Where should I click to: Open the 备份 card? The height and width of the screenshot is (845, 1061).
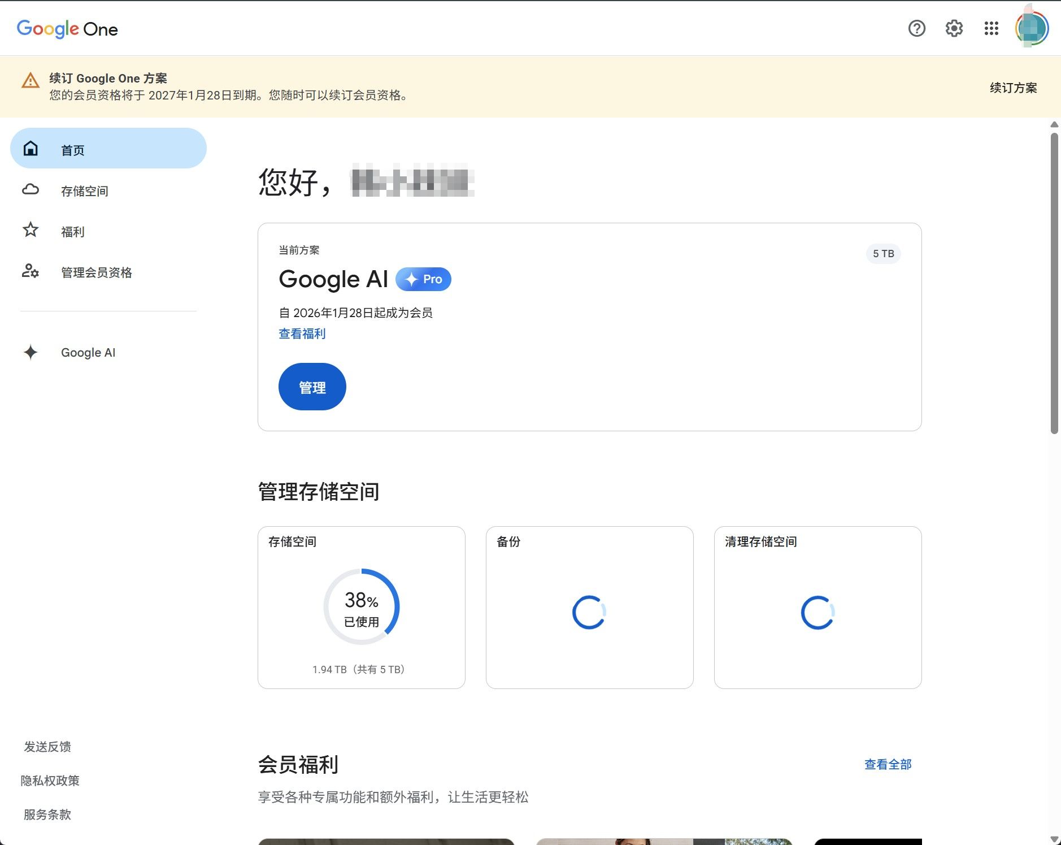pos(589,608)
